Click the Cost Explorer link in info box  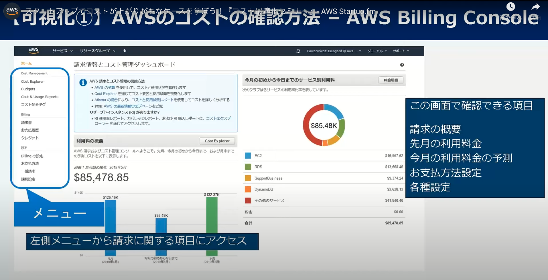pos(105,94)
